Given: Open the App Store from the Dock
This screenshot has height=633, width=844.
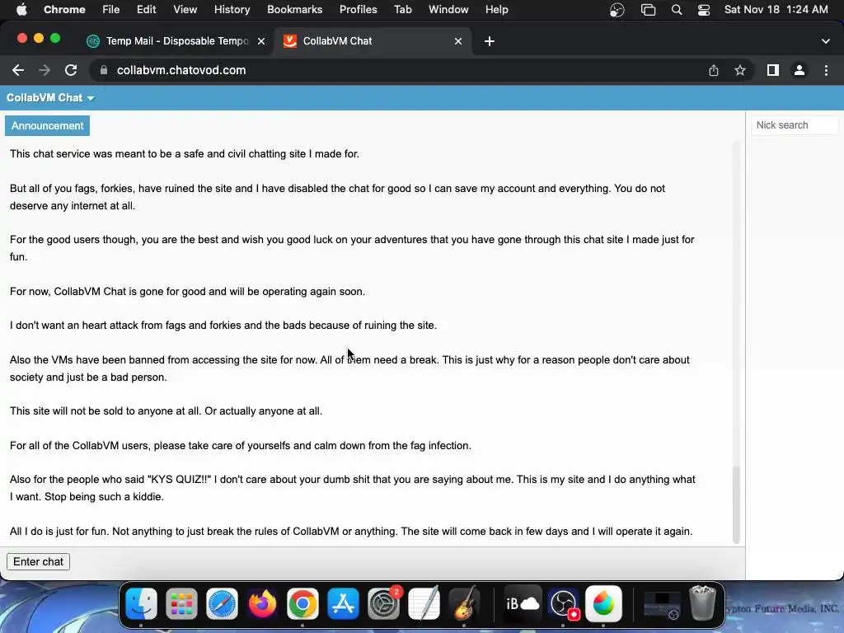Looking at the screenshot, I should coord(343,604).
